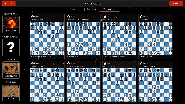
Task: Click flame icon on lucumpio4 (2824) card
Action: point(68,63)
